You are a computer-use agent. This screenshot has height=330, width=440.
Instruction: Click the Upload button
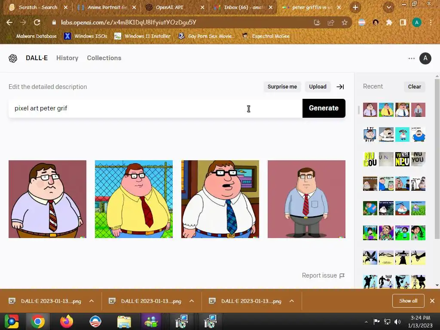click(x=318, y=87)
